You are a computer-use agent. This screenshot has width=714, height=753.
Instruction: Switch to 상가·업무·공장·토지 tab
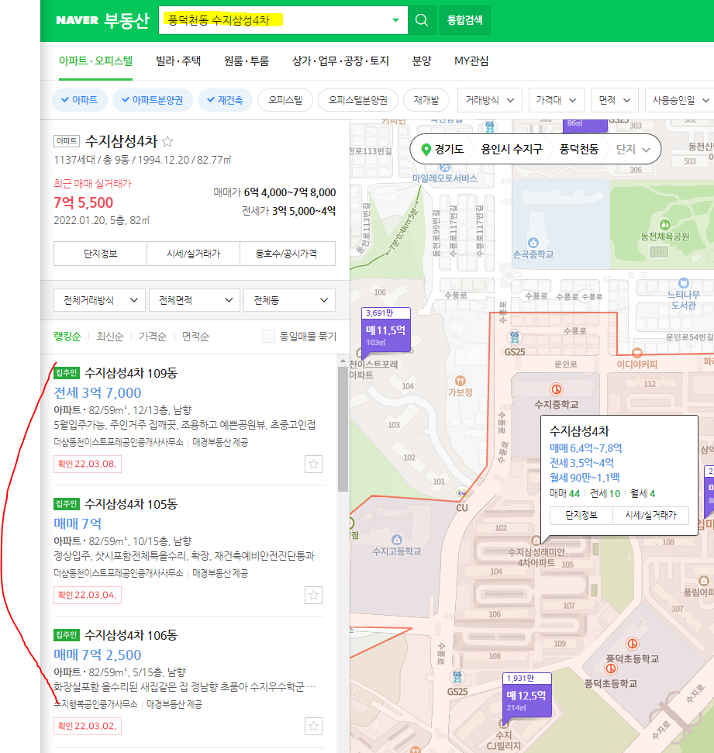[340, 61]
